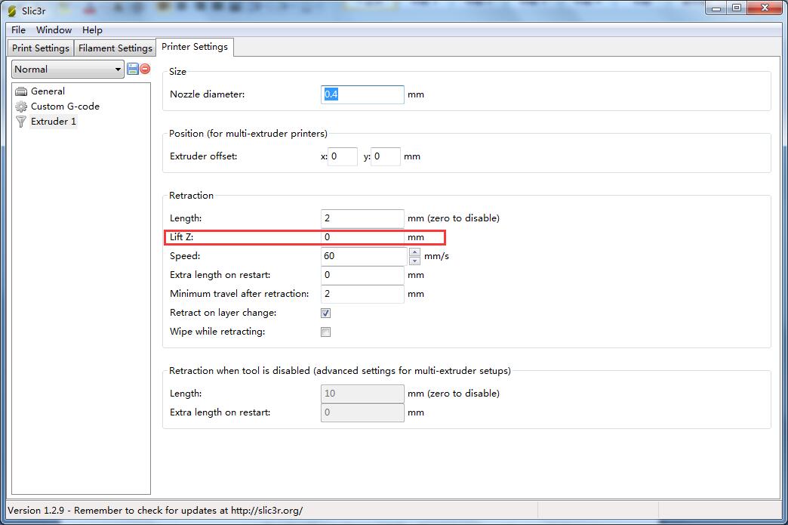Screen dimensions: 788x525
Task: Click the disabled-tool retraction Length field
Action: (362, 394)
